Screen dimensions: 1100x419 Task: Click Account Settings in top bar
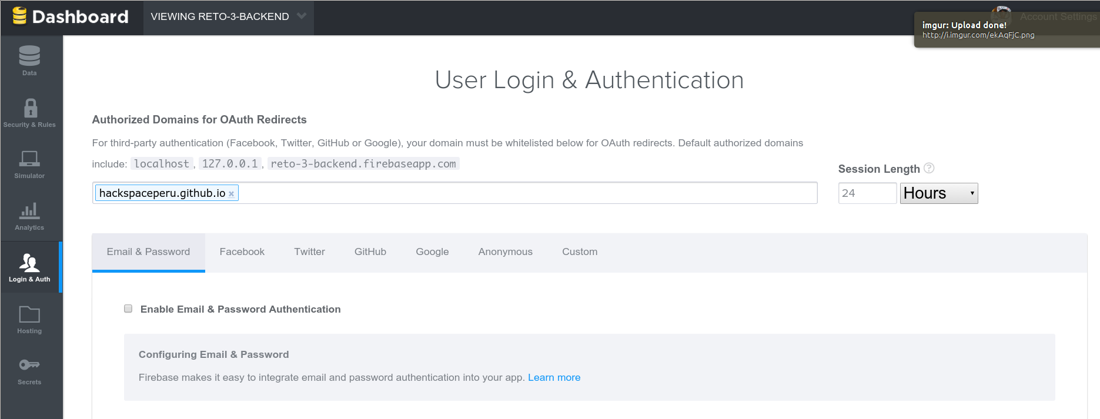(1058, 16)
